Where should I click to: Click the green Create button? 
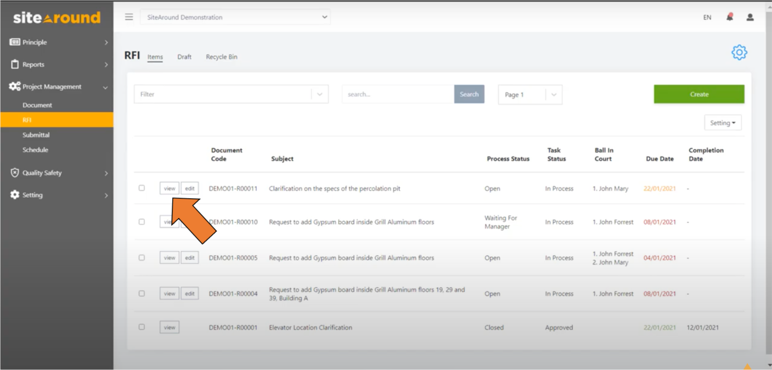coord(698,94)
